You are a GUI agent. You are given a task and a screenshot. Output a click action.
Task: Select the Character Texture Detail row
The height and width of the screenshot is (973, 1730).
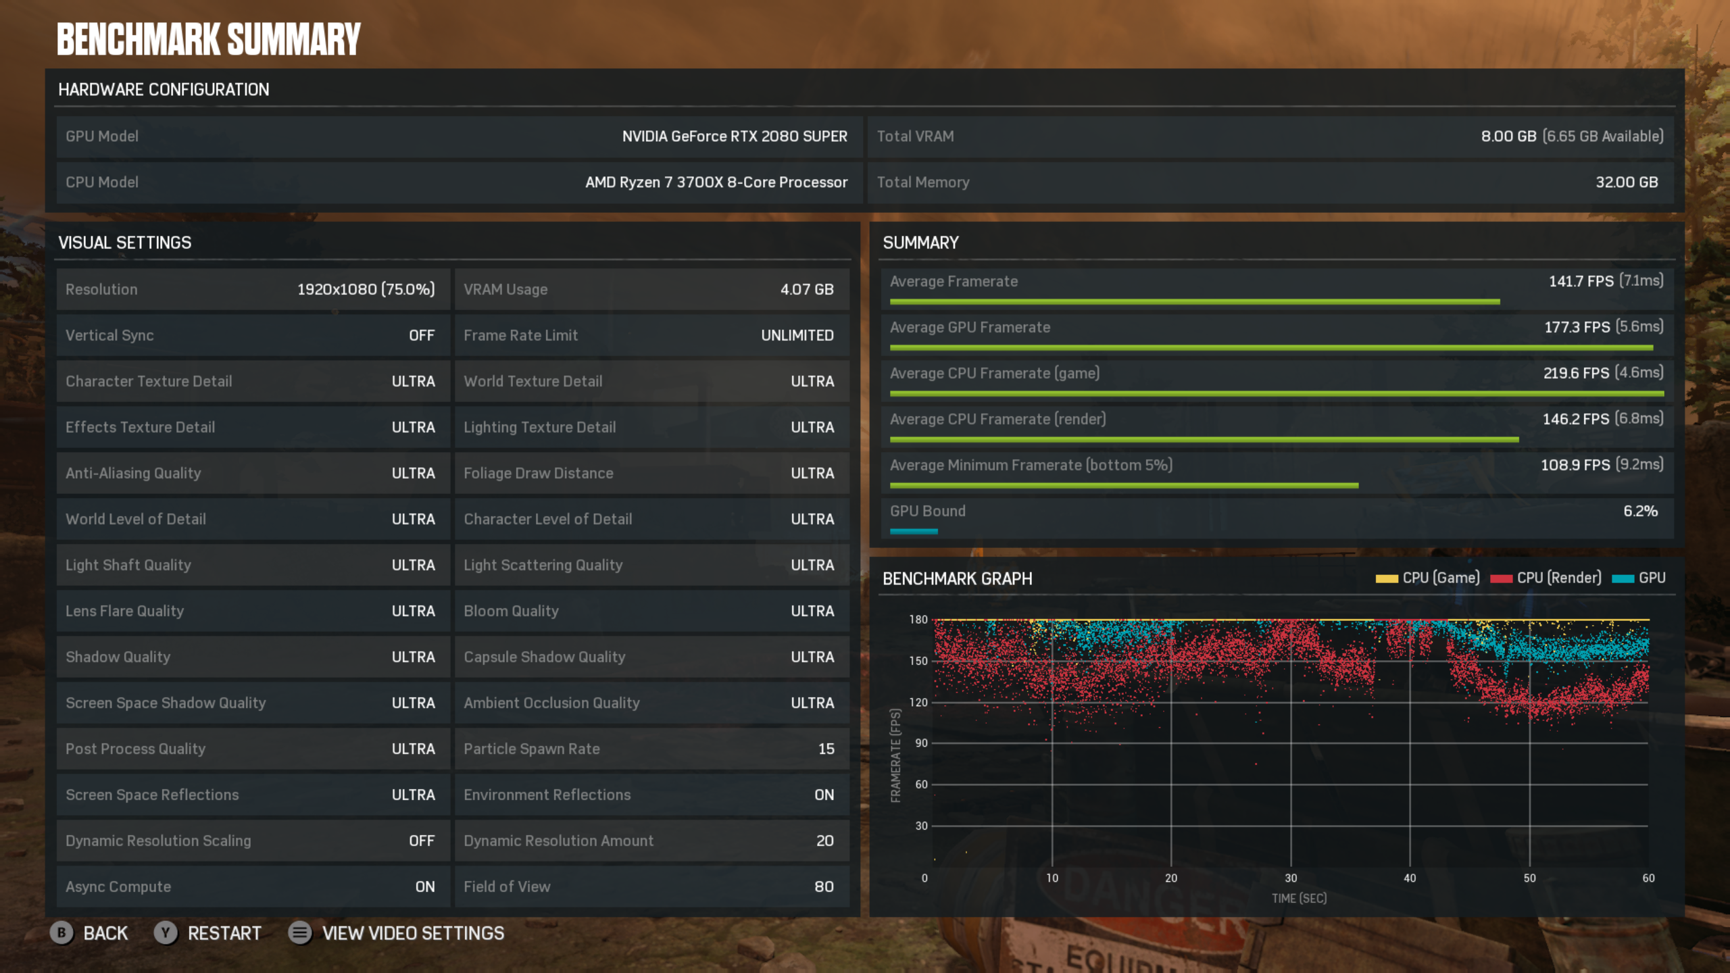click(x=253, y=381)
